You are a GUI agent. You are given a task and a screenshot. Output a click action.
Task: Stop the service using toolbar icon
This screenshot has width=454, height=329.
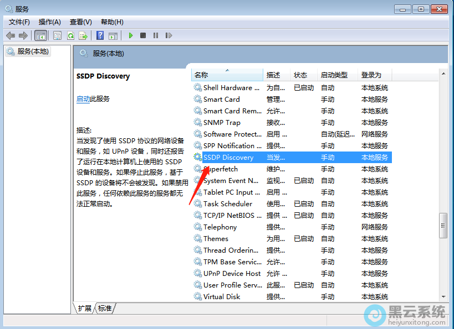(142, 35)
